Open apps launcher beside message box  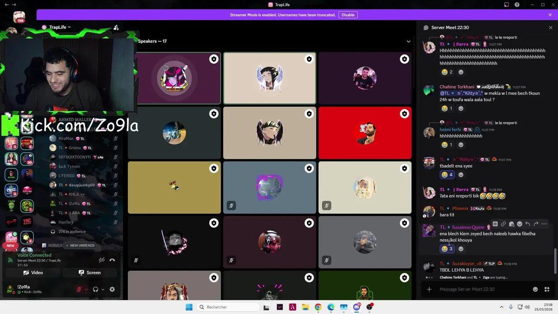547,289
